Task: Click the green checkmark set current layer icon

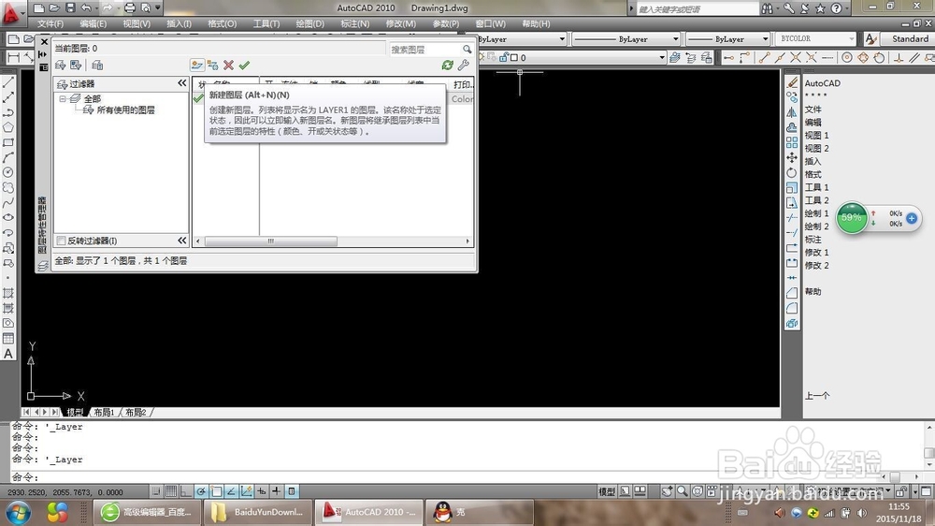Action: tap(244, 66)
